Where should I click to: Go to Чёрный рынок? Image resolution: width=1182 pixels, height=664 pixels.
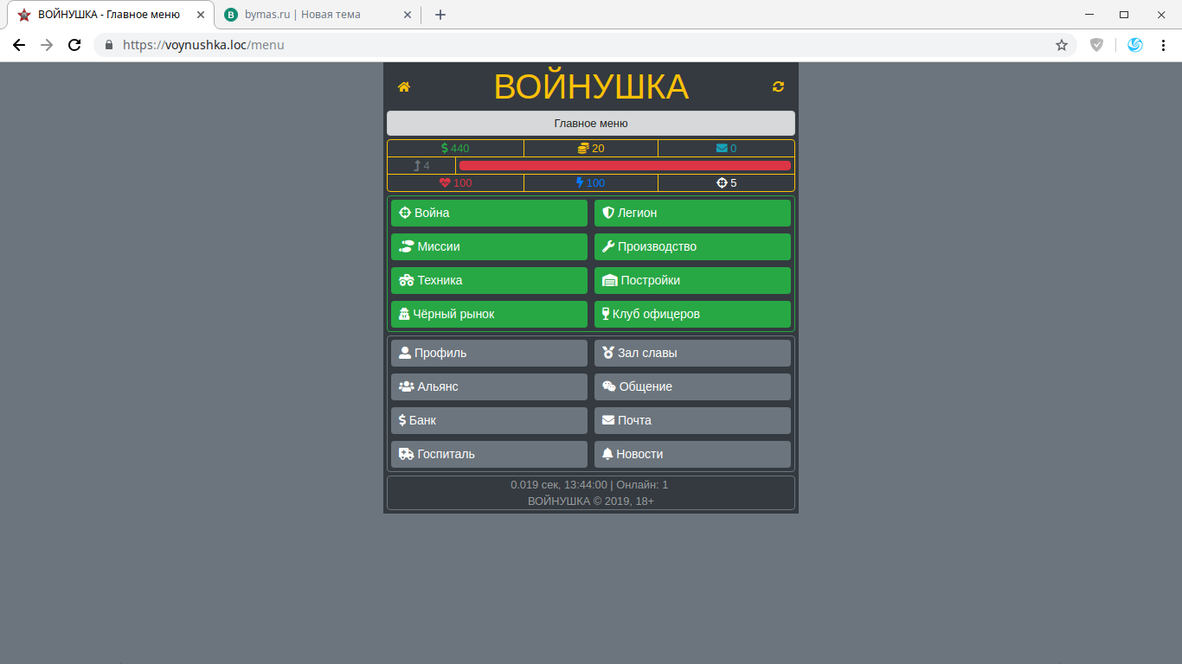click(x=489, y=314)
